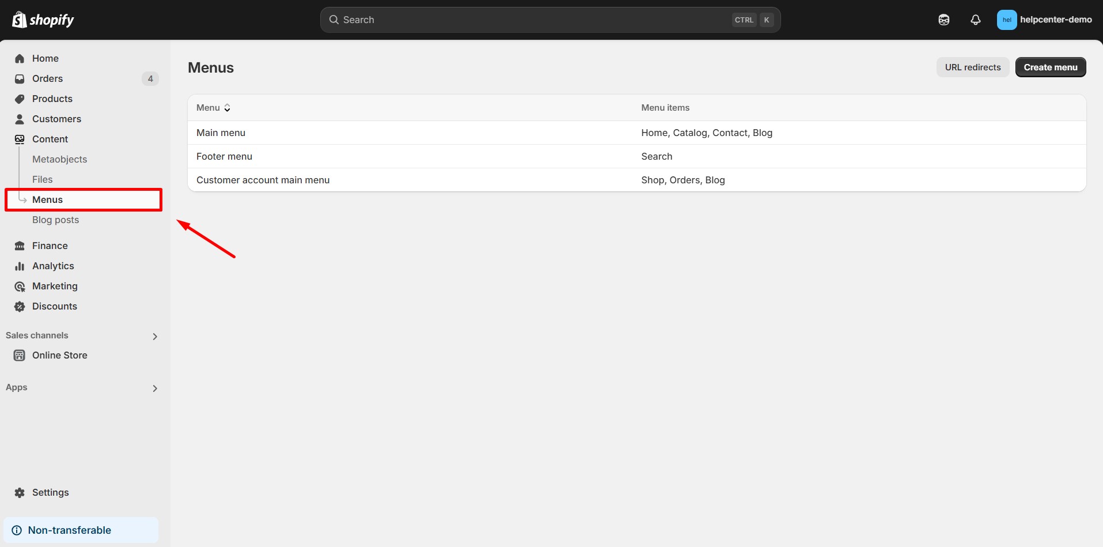Open the helpcenter-demo account menu

(1044, 19)
